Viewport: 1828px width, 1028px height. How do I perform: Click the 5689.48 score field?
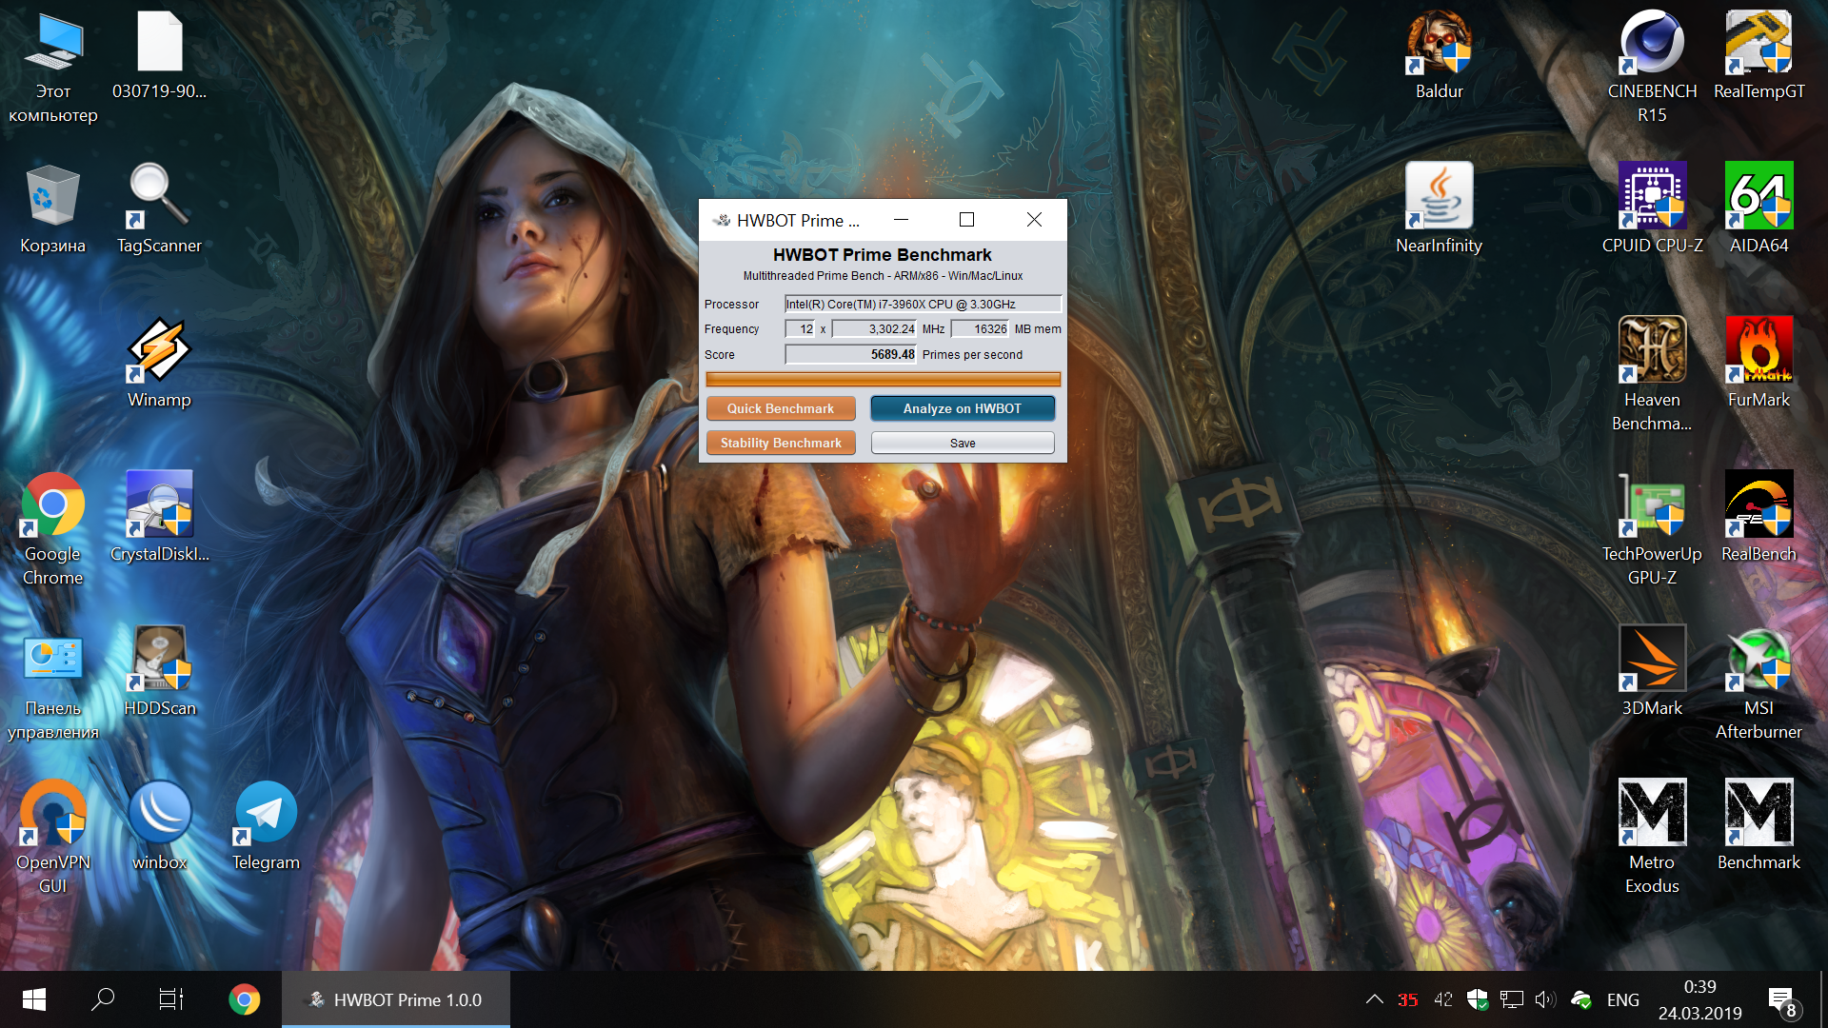(850, 354)
